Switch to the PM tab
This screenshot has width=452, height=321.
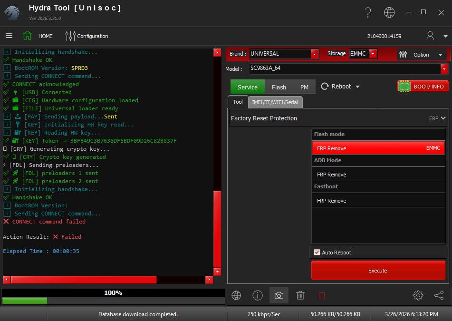(304, 87)
